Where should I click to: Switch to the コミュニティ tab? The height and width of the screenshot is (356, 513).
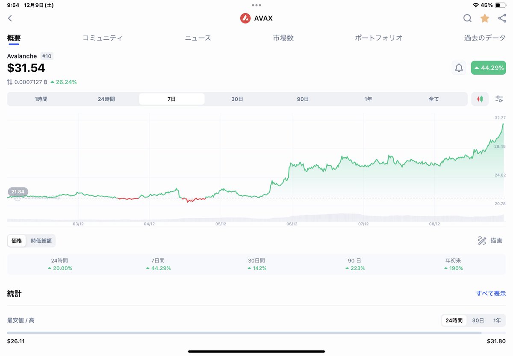pos(103,38)
